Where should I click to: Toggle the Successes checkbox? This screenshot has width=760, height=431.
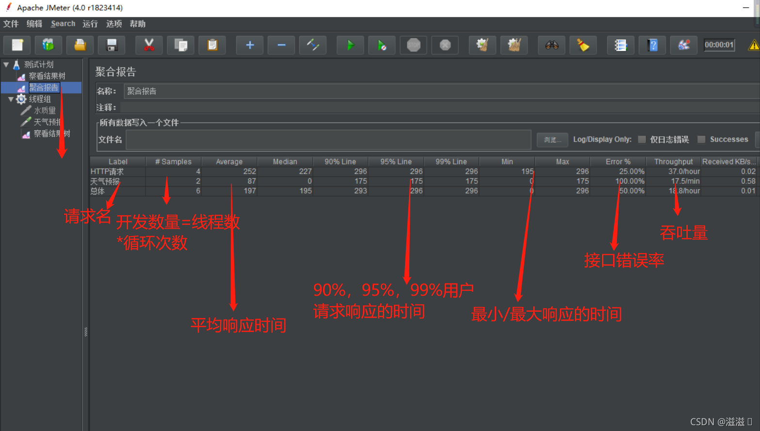701,140
